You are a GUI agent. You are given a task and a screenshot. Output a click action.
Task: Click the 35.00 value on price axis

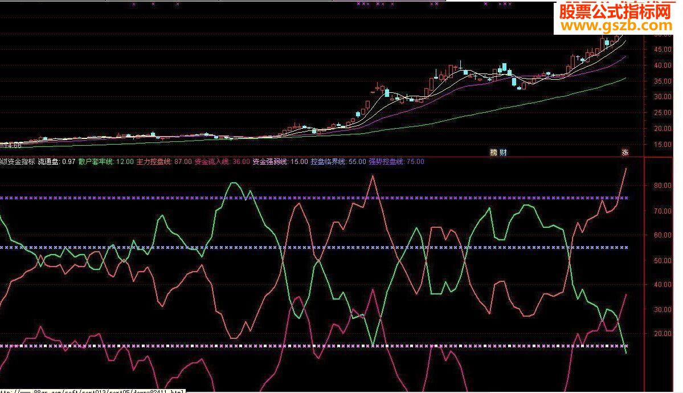[662, 81]
